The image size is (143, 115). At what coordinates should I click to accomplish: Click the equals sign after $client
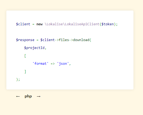33,24
